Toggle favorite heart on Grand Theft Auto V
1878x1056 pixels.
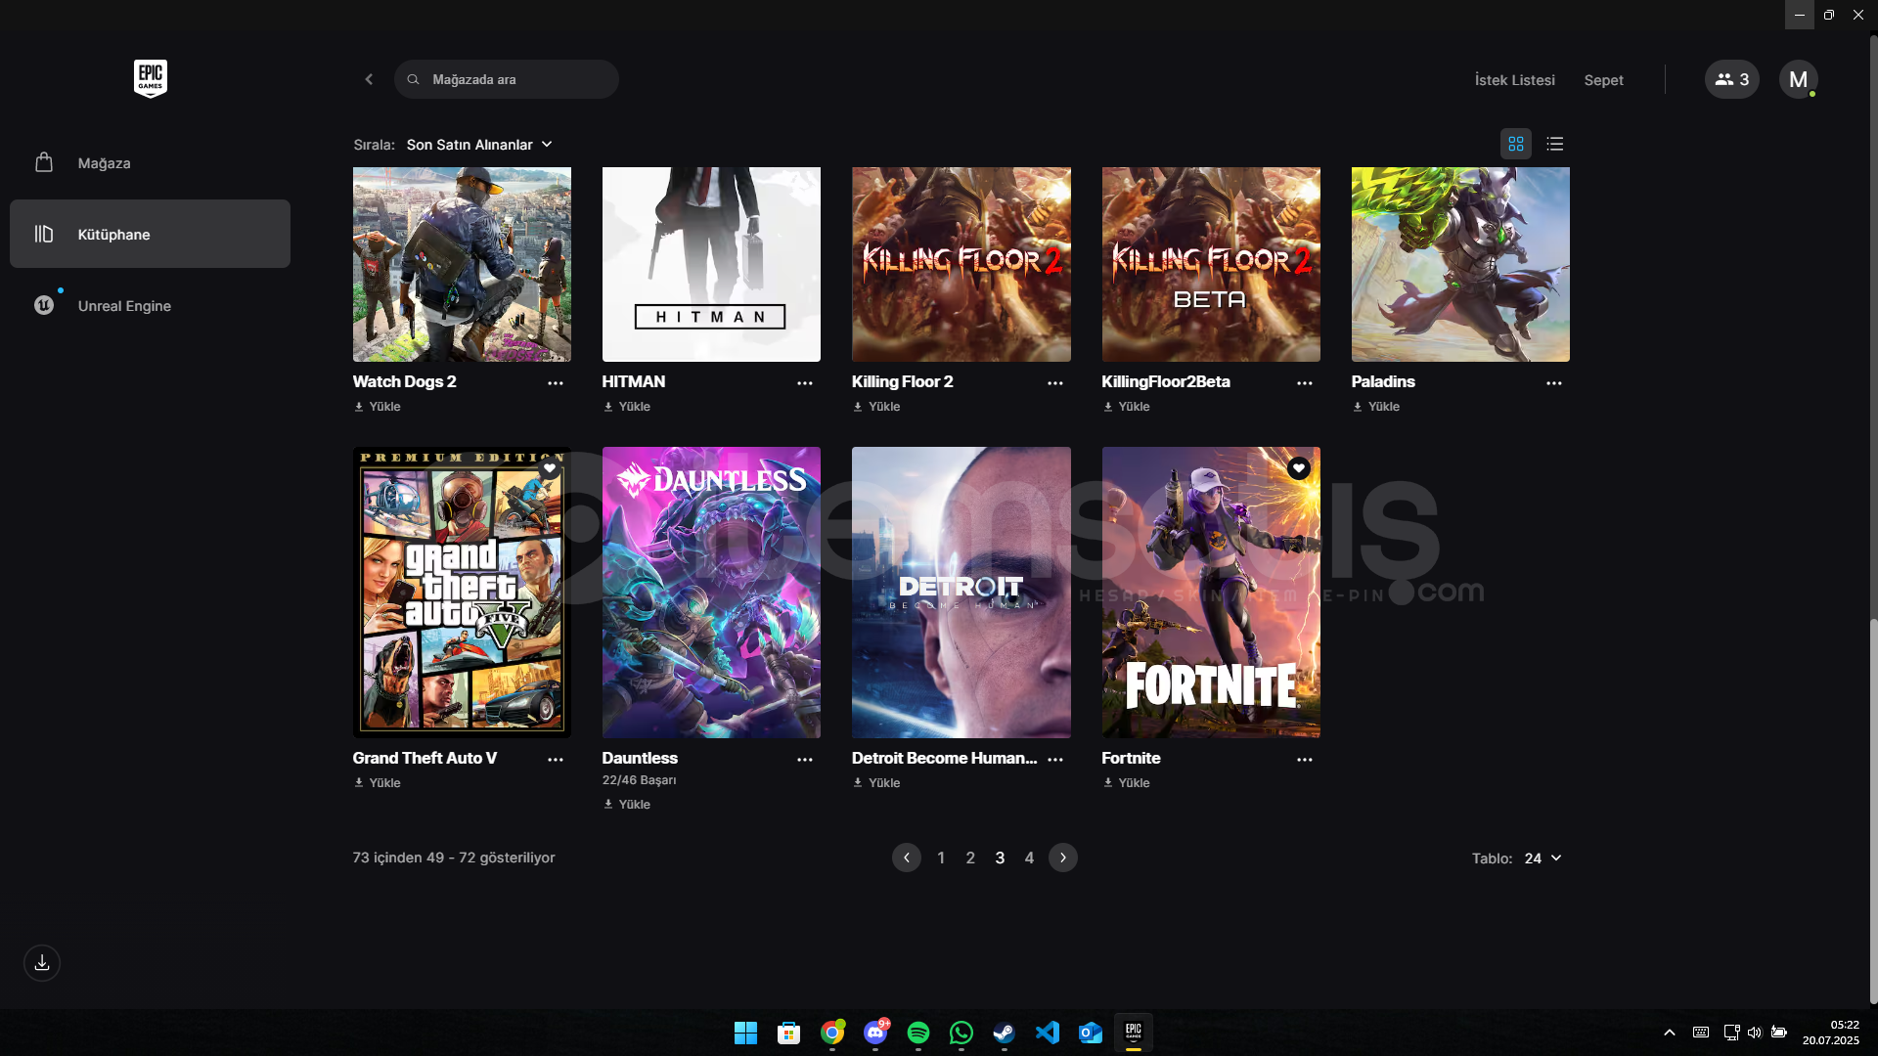(550, 468)
